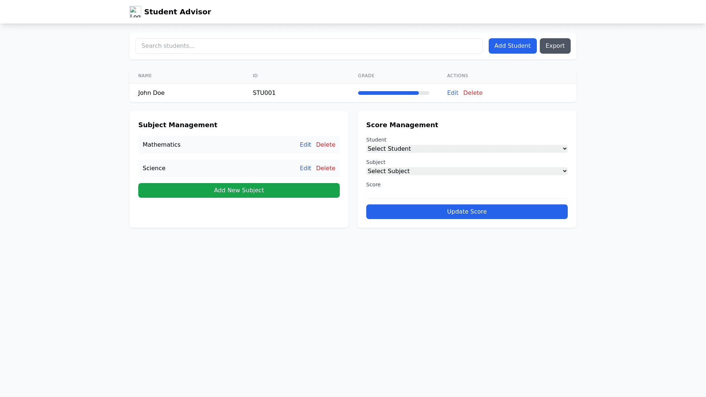Open the Select Student dropdown
This screenshot has height=397, width=706.
[467, 149]
